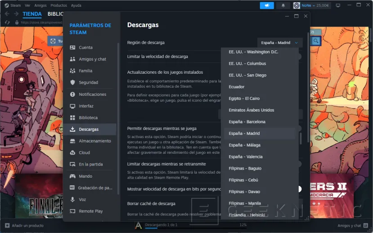Image resolution: width=373 pixels, height=233 pixels.
Task: Open notifications bell in Steam window
Action: 283,5
